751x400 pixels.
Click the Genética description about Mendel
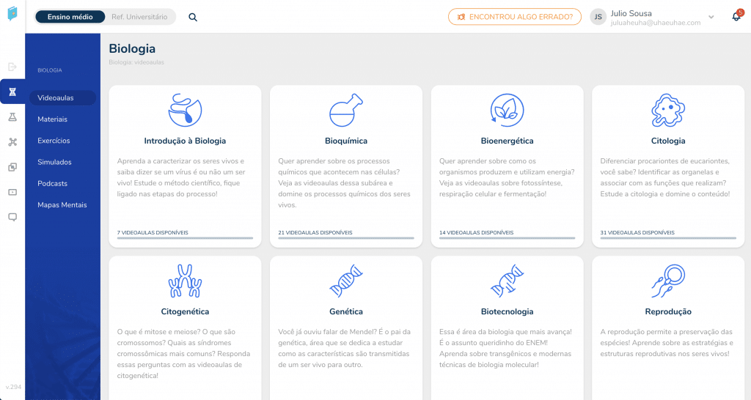pos(345,348)
